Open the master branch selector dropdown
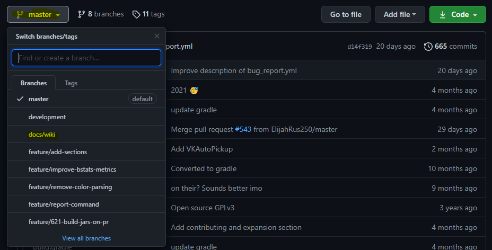The height and width of the screenshot is (250, 492). (x=38, y=14)
